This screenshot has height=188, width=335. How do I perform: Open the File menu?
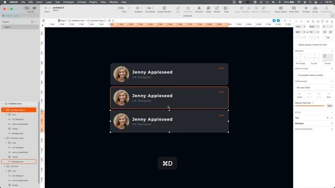tap(23, 2)
